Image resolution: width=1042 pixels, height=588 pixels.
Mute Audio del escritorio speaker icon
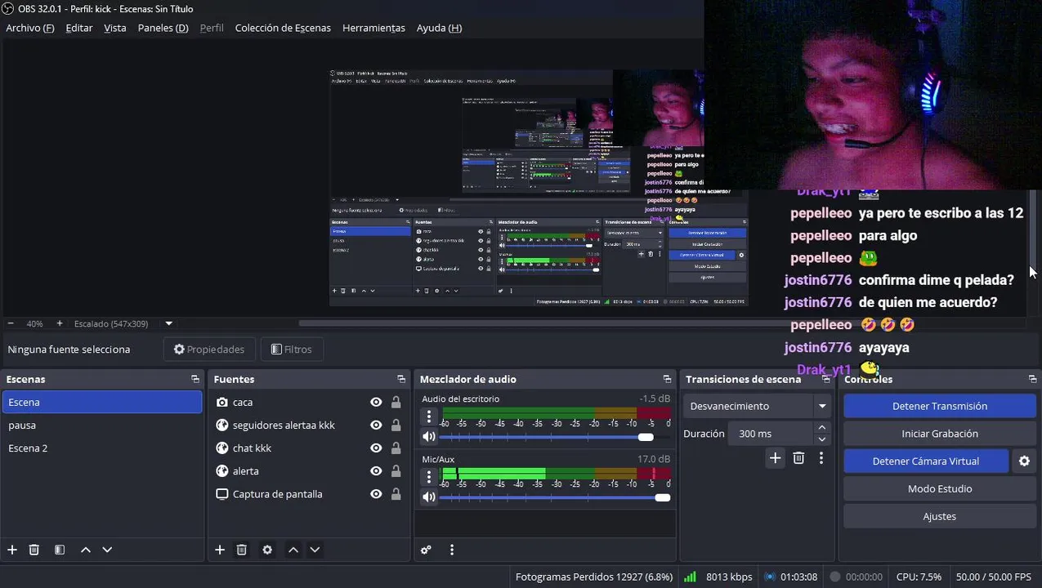pos(429,437)
